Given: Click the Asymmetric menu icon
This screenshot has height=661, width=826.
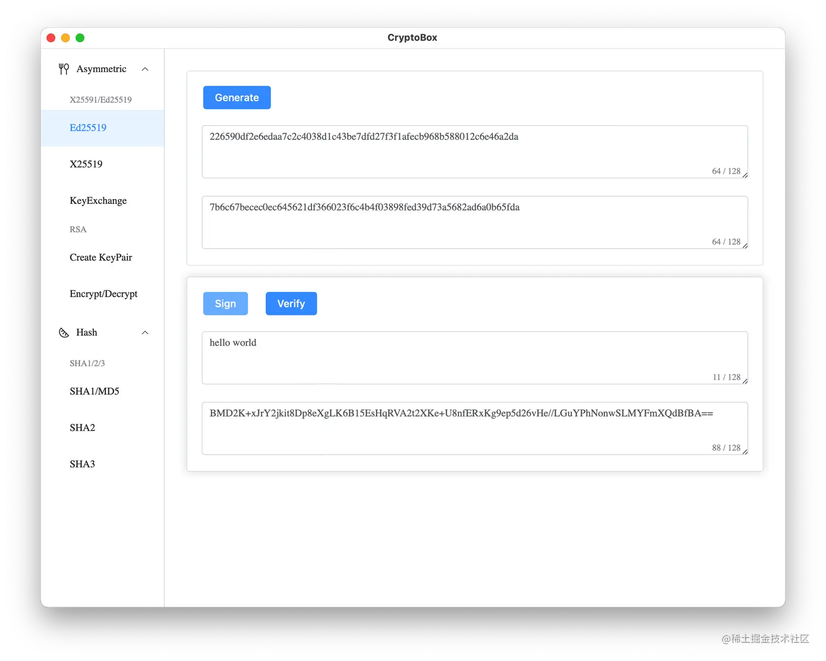Looking at the screenshot, I should click(64, 69).
